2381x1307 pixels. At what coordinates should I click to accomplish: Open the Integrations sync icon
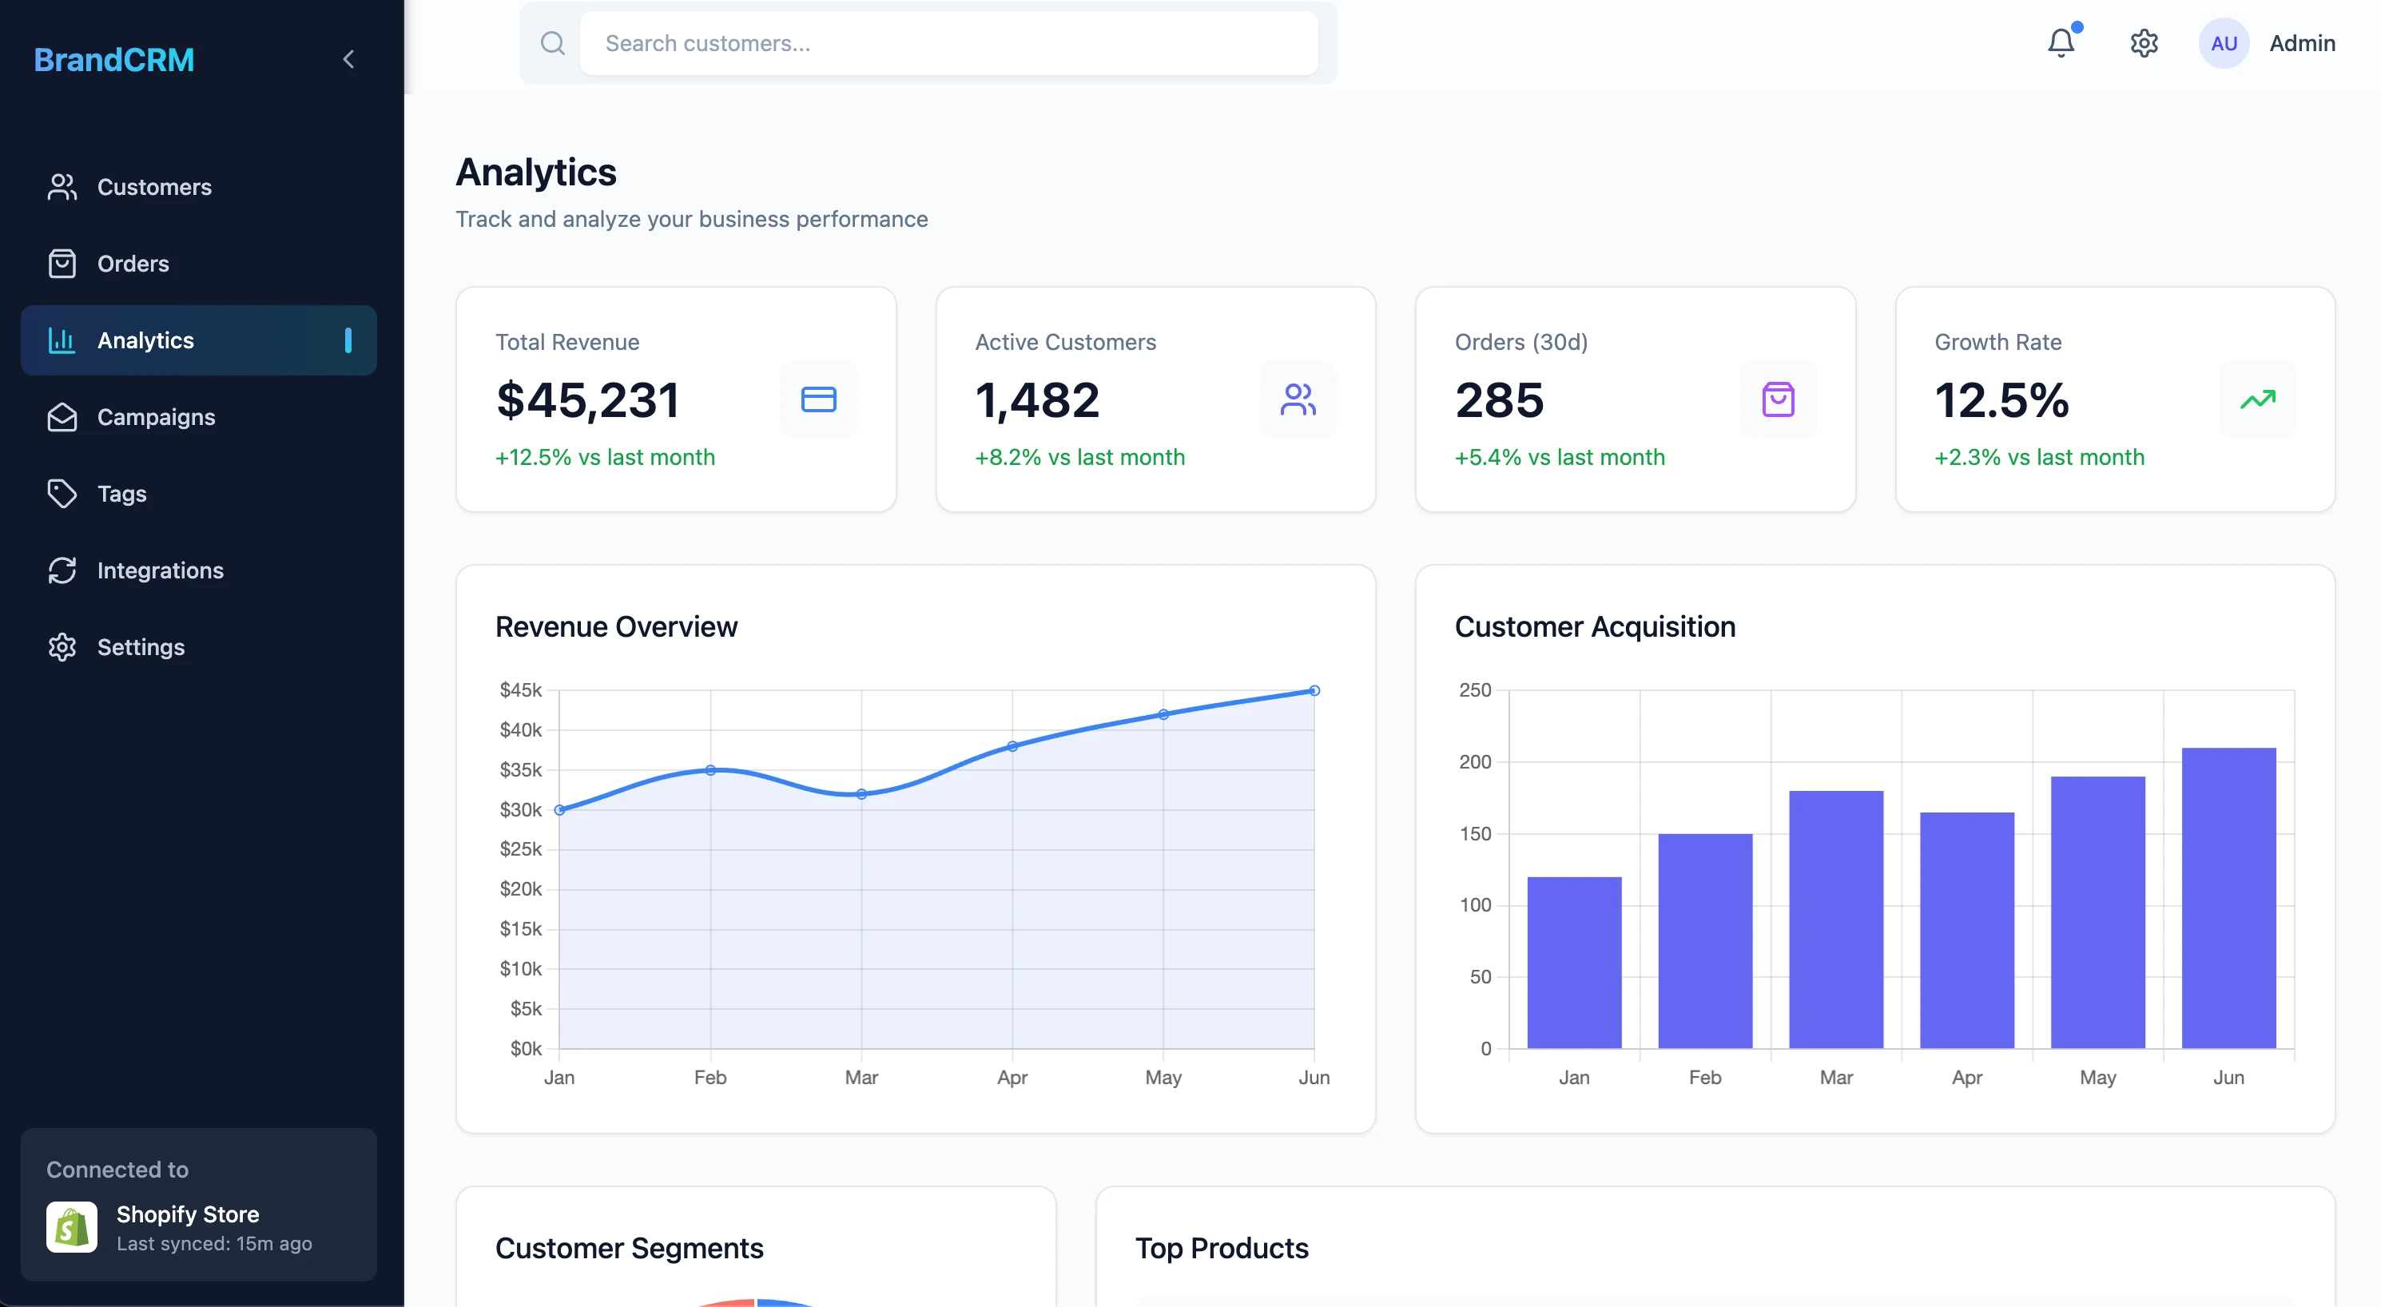click(62, 570)
